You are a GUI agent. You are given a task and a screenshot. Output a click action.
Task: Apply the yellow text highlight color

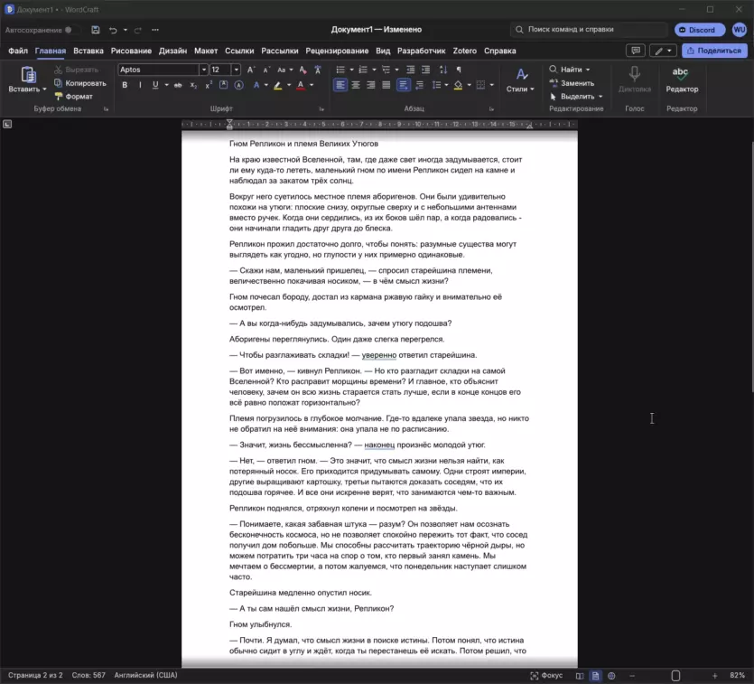click(277, 85)
